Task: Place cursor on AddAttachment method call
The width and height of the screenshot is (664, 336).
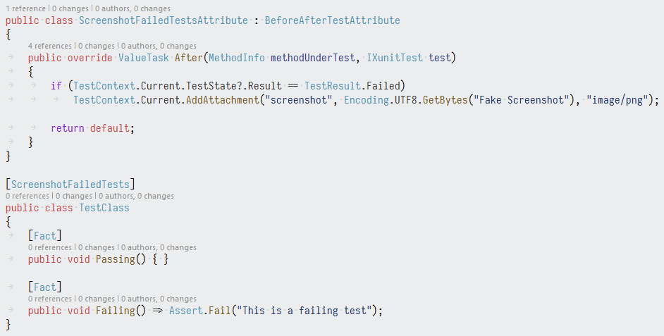Action: (222, 100)
